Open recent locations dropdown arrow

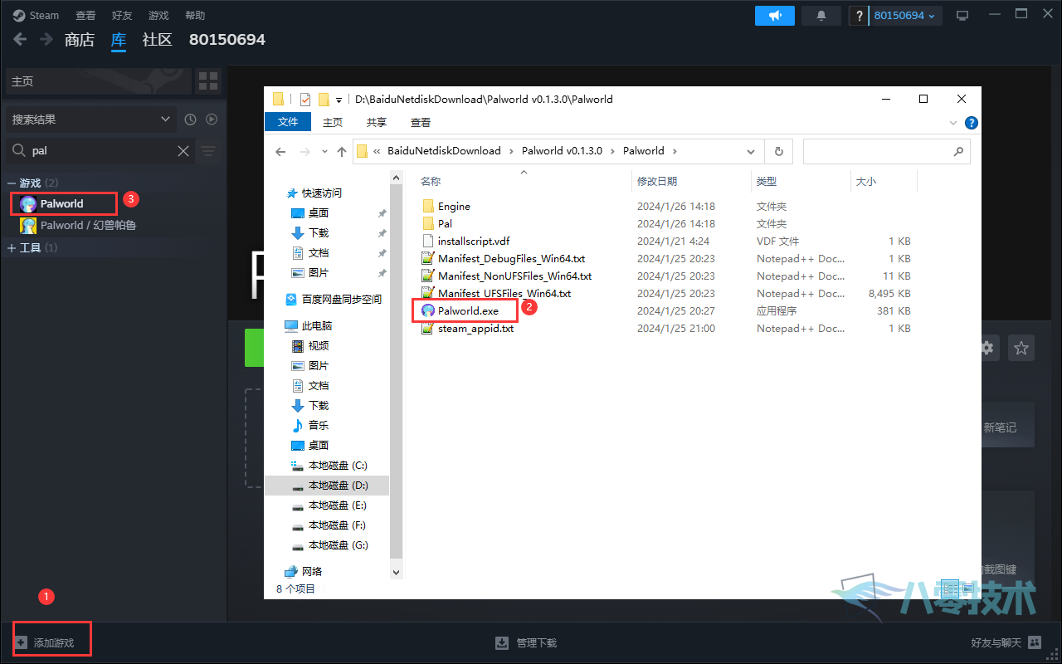[x=324, y=152]
